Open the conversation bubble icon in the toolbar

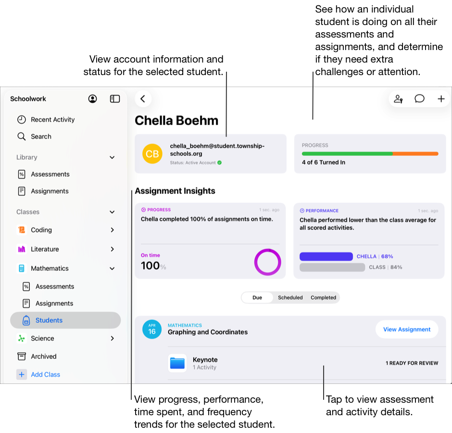419,99
